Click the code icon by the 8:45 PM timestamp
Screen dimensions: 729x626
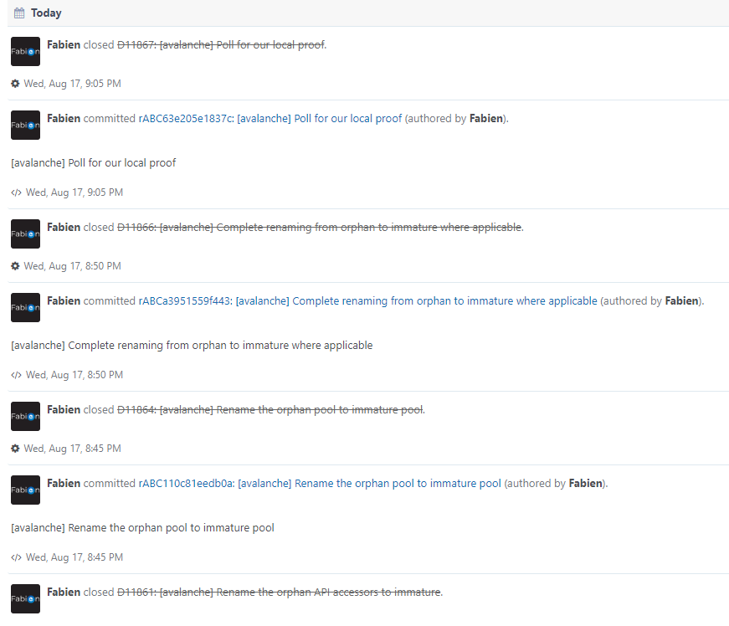(x=16, y=557)
